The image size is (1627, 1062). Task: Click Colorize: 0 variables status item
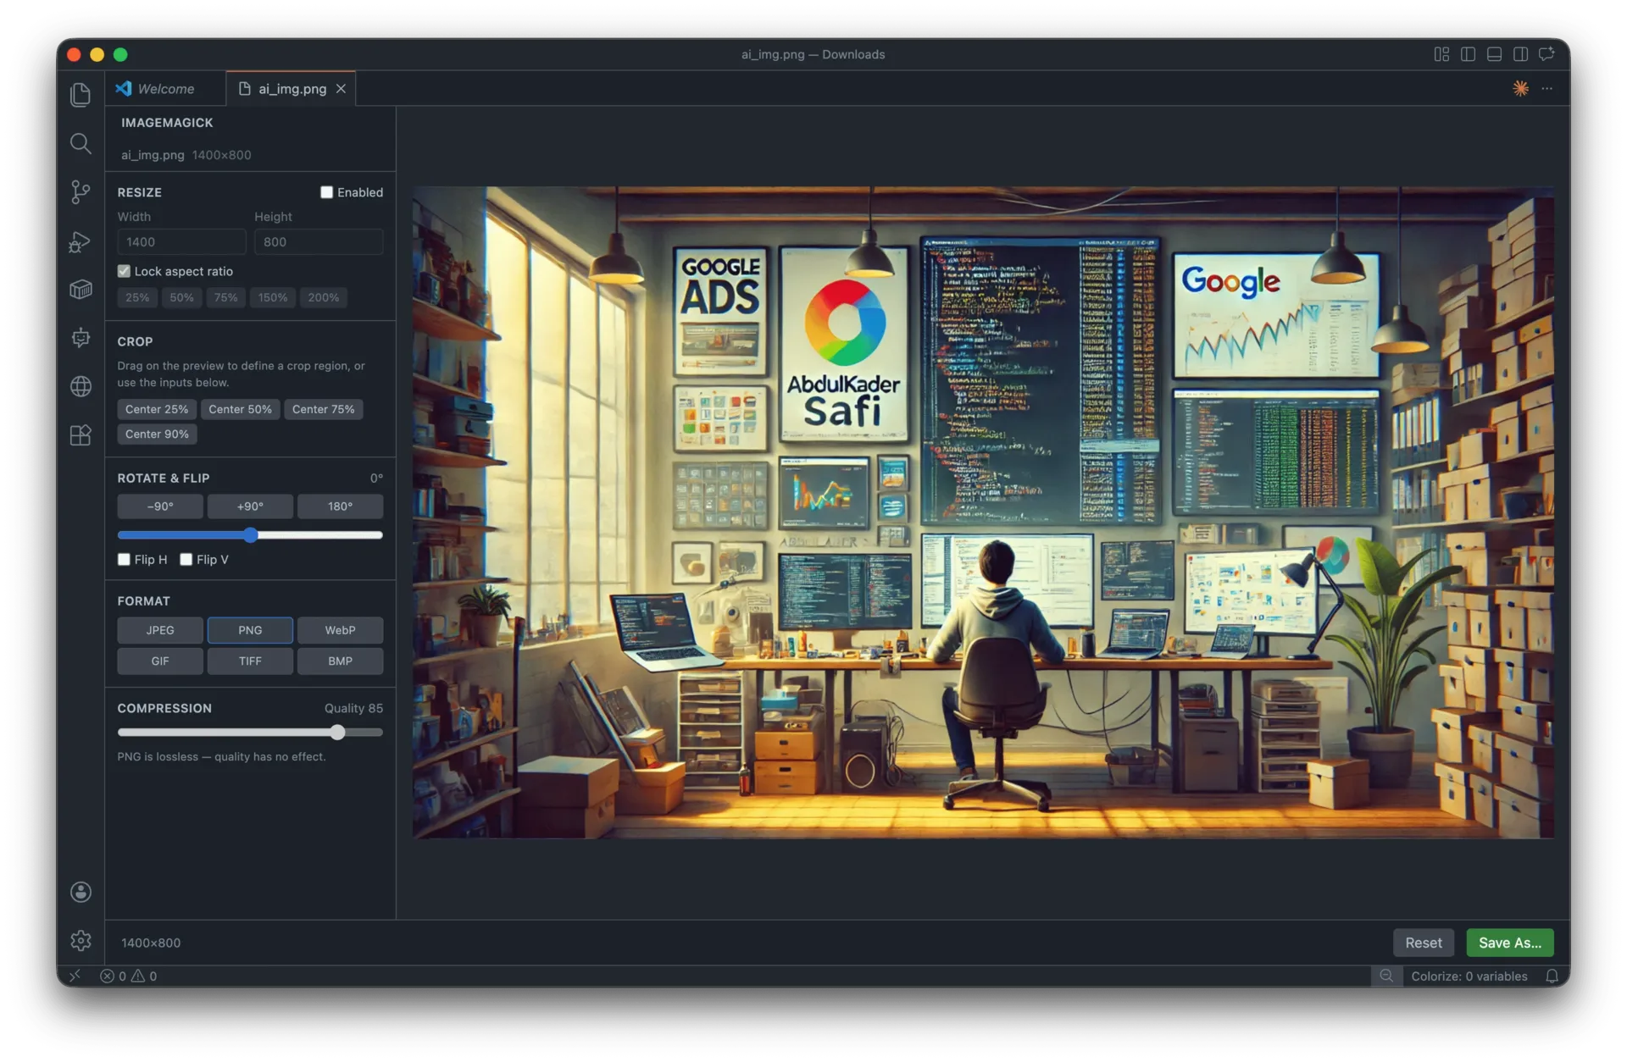point(1469,976)
